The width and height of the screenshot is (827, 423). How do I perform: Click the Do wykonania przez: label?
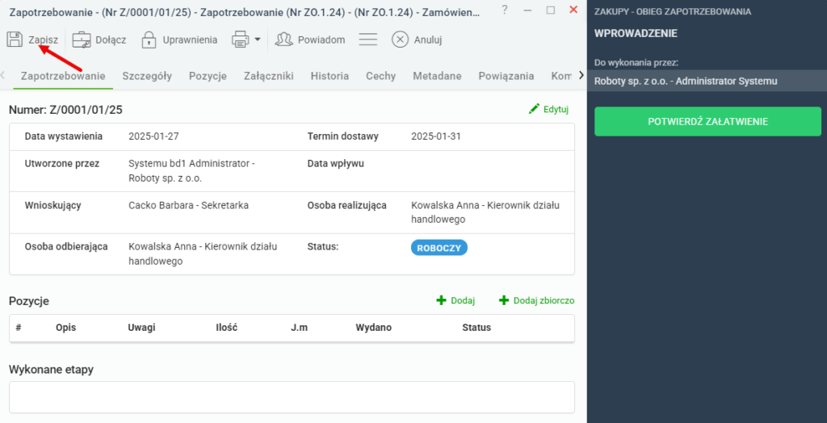[636, 62]
